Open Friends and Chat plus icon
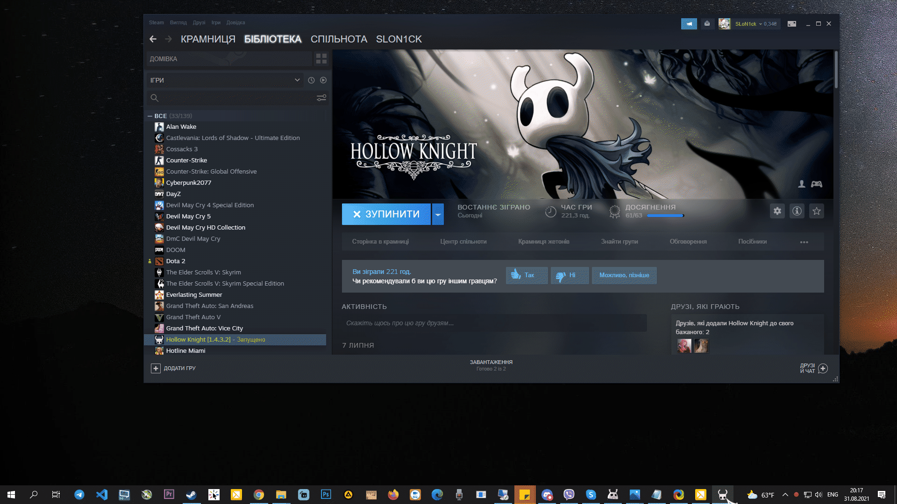 [823, 368]
